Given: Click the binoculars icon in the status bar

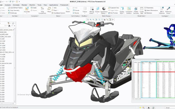Looking at the screenshot, I should 148,108.
